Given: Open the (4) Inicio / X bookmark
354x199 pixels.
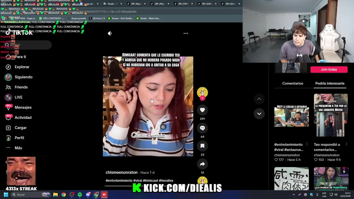Looking at the screenshot, I should click(97, 19).
